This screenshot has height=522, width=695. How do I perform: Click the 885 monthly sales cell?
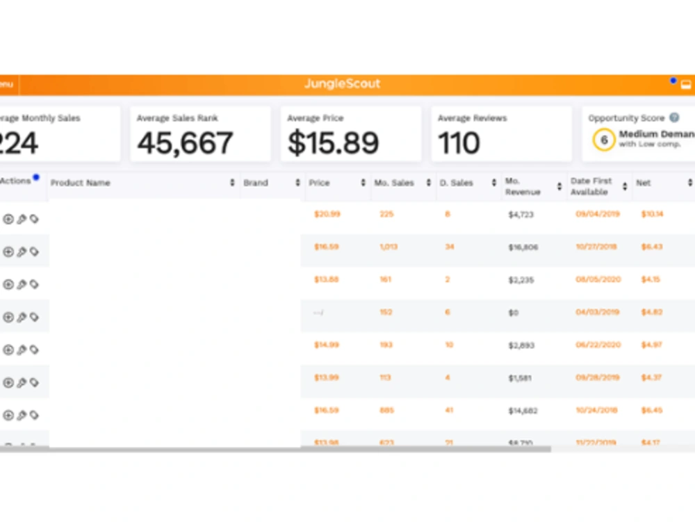coord(386,410)
